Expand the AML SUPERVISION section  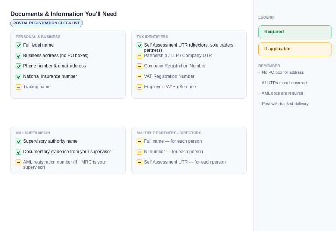[x=33, y=133]
